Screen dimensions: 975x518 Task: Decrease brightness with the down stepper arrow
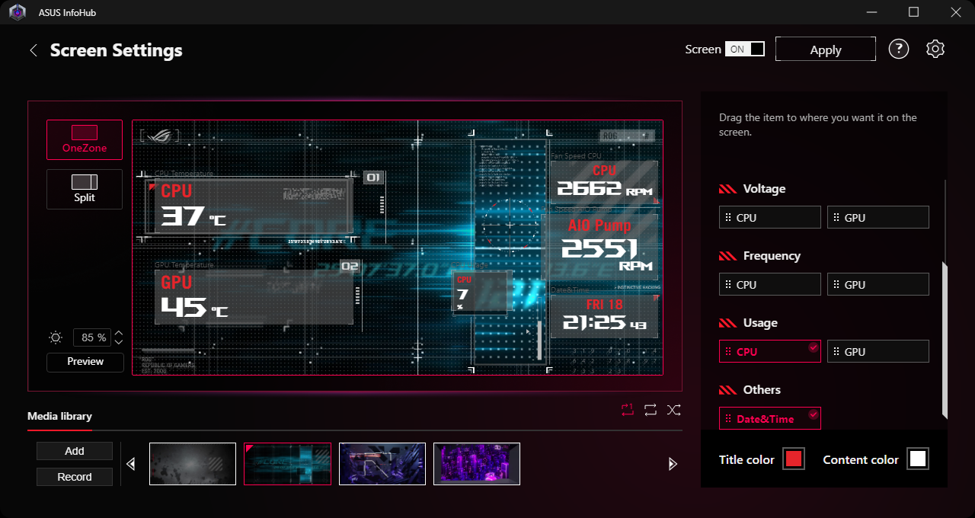point(118,342)
